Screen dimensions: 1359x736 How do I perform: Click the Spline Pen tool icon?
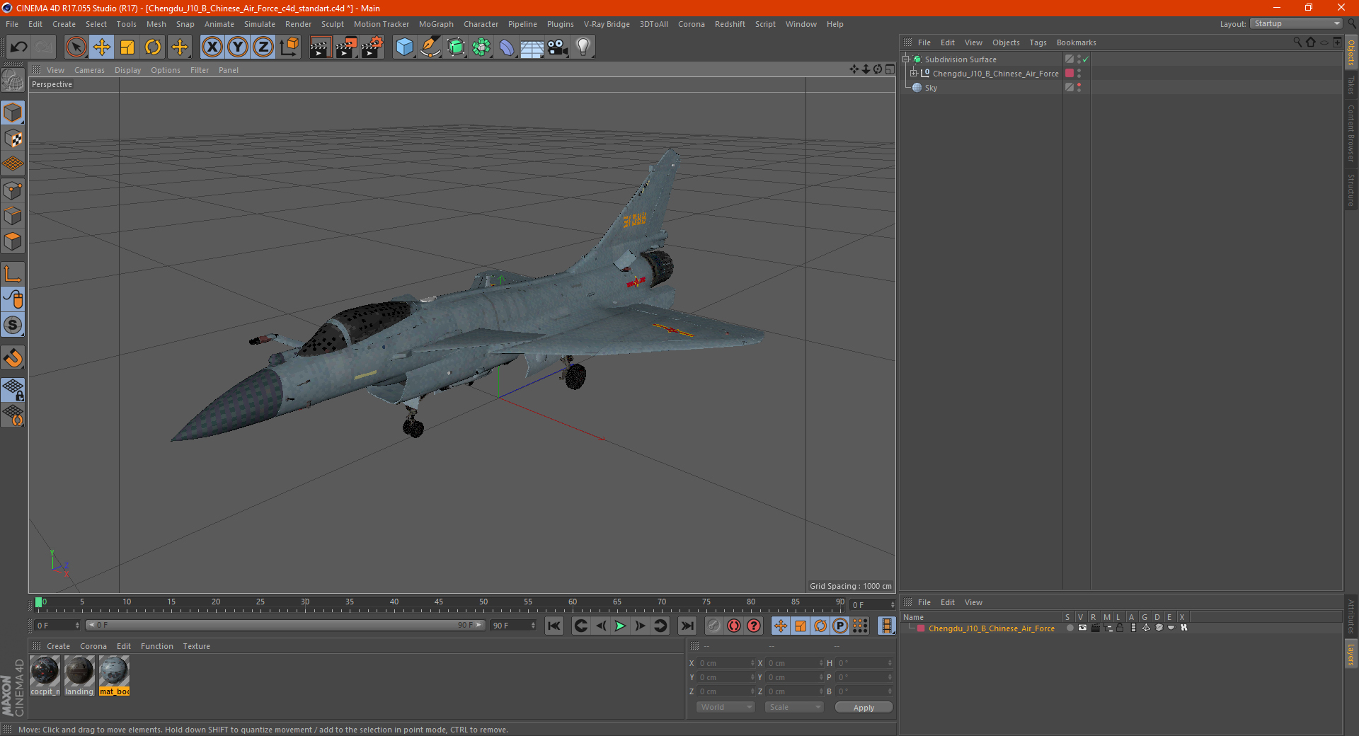click(x=430, y=47)
